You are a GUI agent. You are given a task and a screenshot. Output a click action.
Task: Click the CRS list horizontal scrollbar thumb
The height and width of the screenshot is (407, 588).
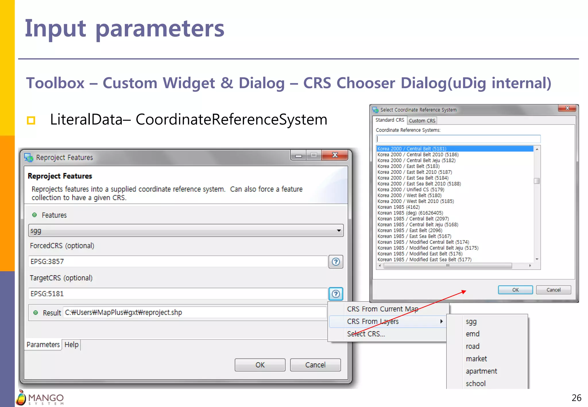point(448,266)
